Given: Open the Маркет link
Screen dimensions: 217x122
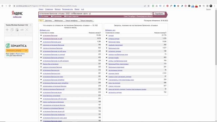Looking at the screenshot, I should coord(77,9).
